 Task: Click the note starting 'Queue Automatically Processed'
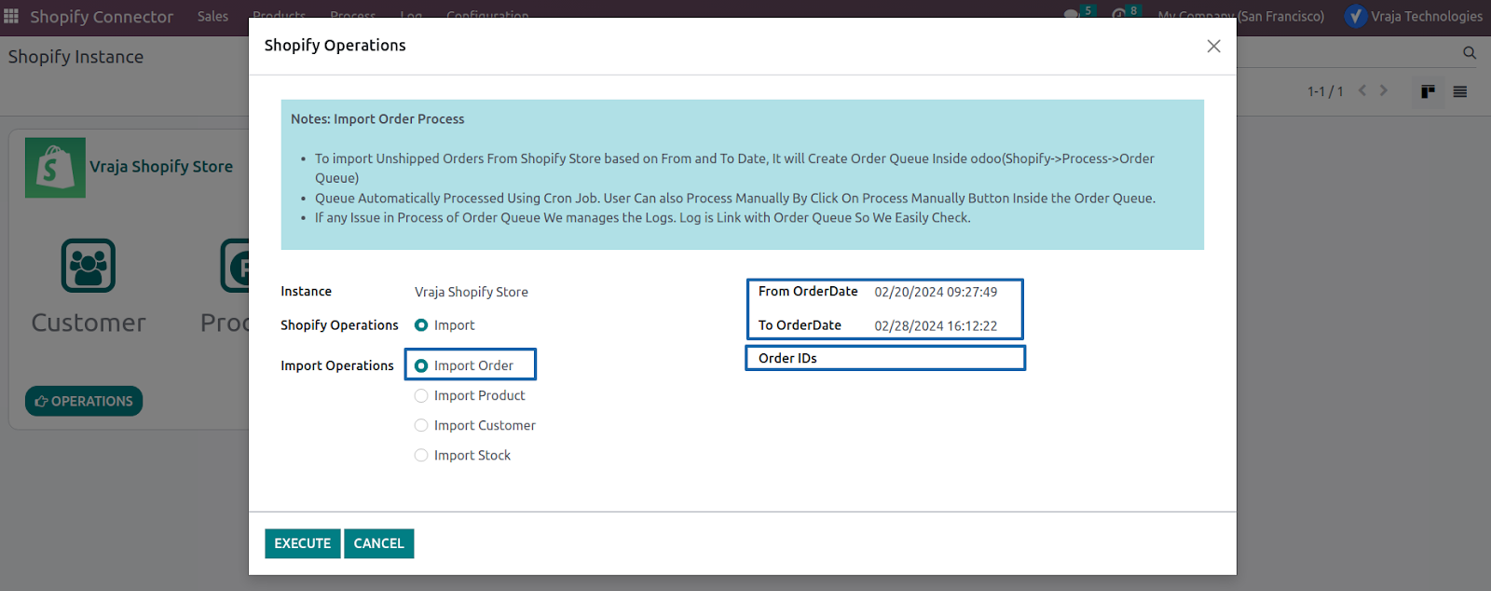click(x=735, y=199)
